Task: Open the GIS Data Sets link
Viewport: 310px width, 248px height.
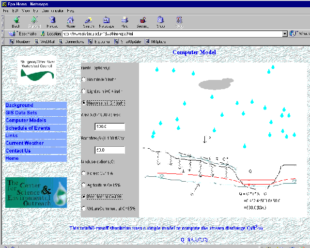Action: 21,113
